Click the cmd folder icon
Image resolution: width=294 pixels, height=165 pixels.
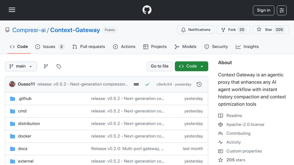[x=13, y=111]
